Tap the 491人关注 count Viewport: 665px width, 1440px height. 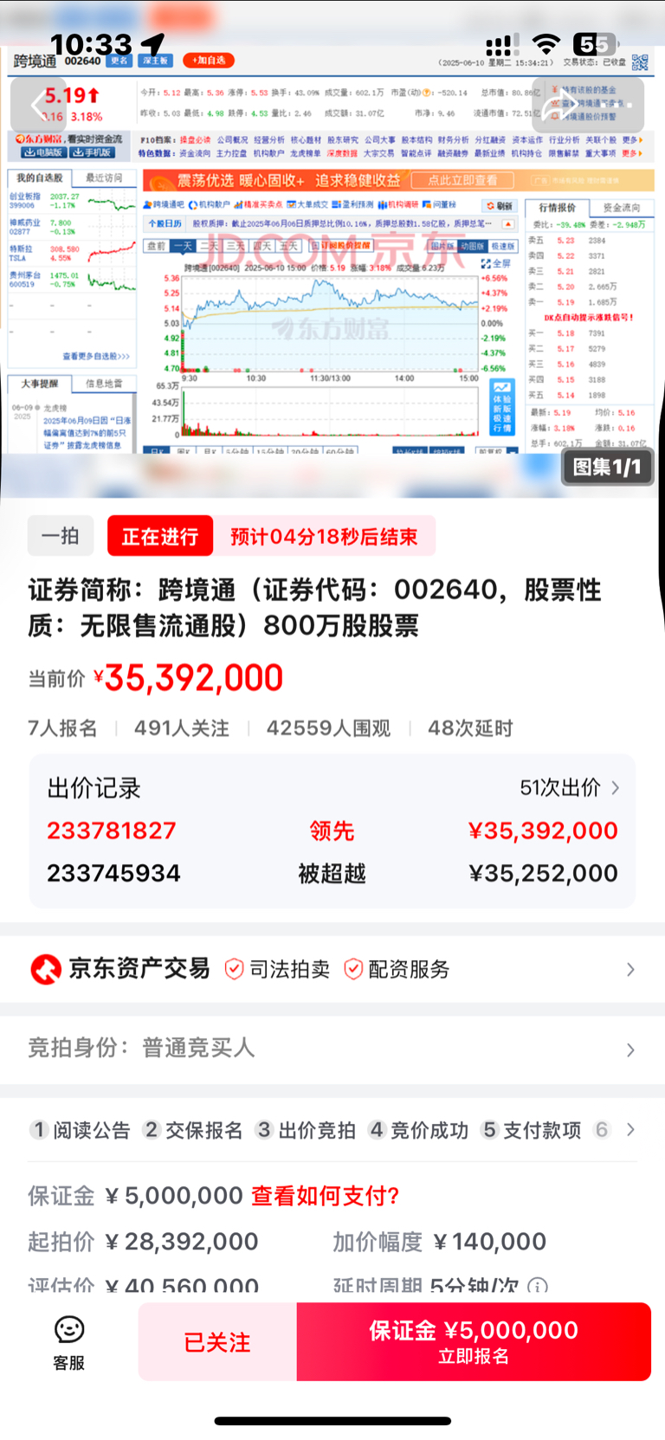point(182,728)
